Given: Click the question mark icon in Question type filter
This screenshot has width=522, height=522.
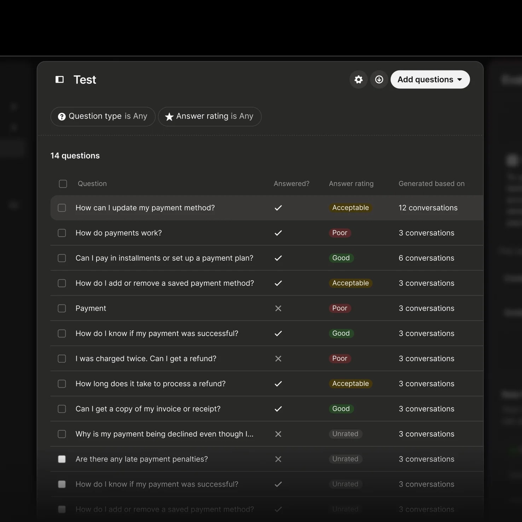Looking at the screenshot, I should coord(62,116).
